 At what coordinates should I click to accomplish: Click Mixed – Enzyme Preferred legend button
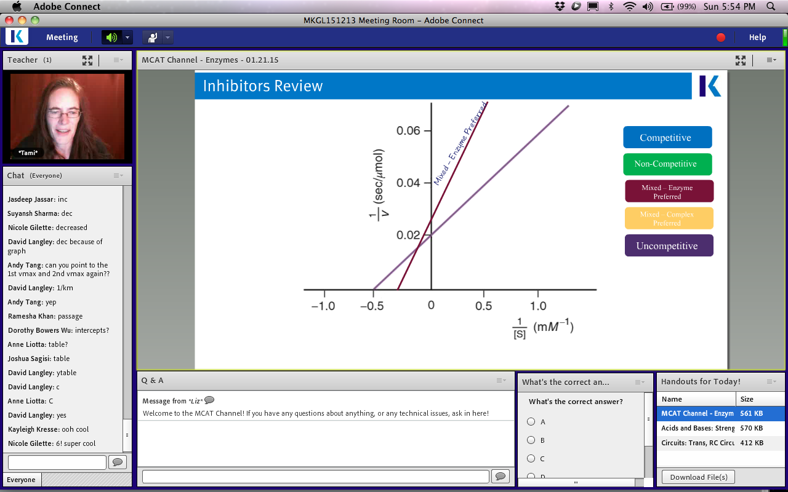click(x=669, y=191)
